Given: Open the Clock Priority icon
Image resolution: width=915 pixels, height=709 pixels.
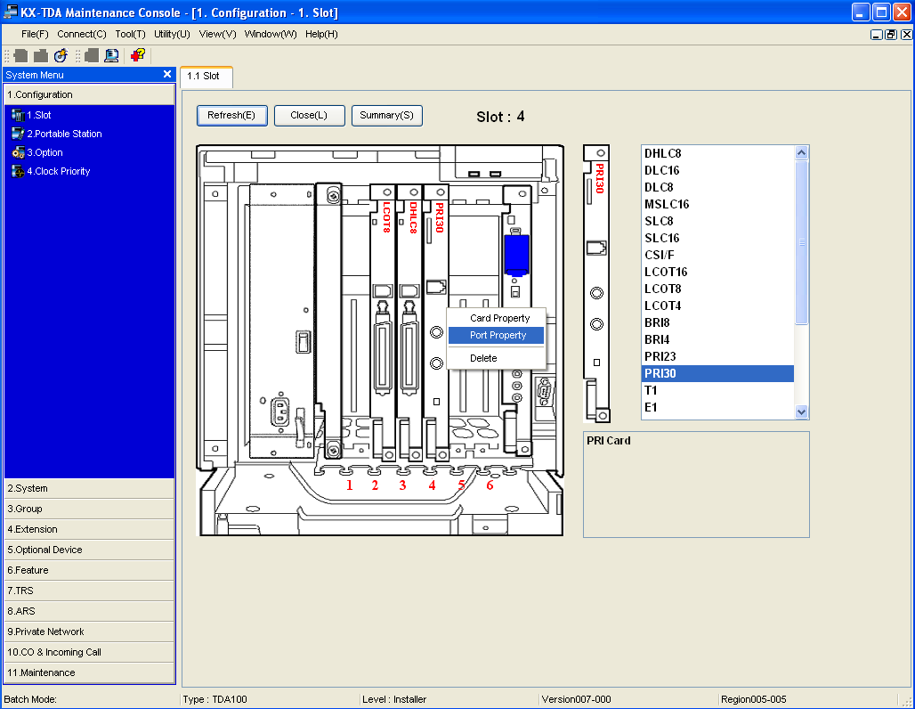Looking at the screenshot, I should (x=18, y=171).
